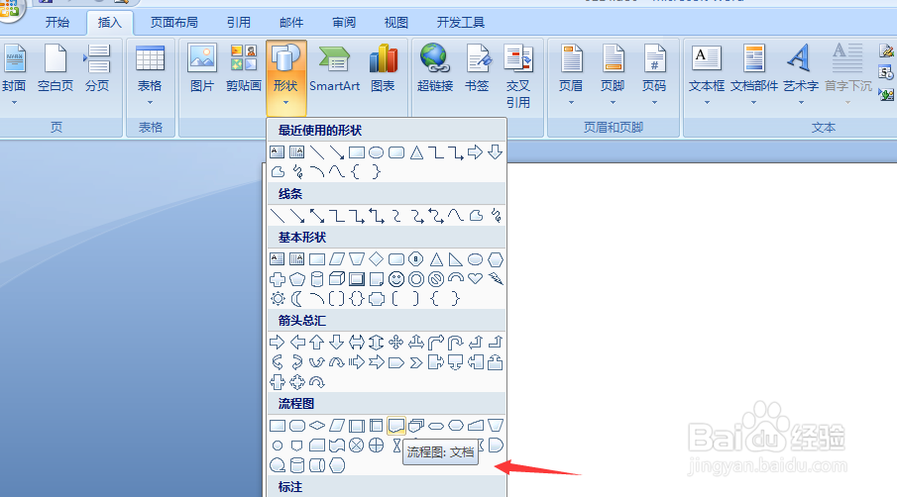Screen dimensions: 897x497
Task: Click the 书签 bookmark button
Action: pyautogui.click(x=477, y=68)
